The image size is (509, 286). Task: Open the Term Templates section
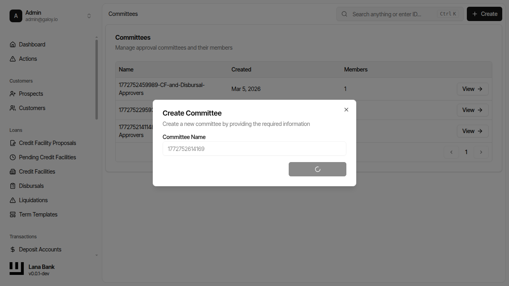pyautogui.click(x=12, y=214)
